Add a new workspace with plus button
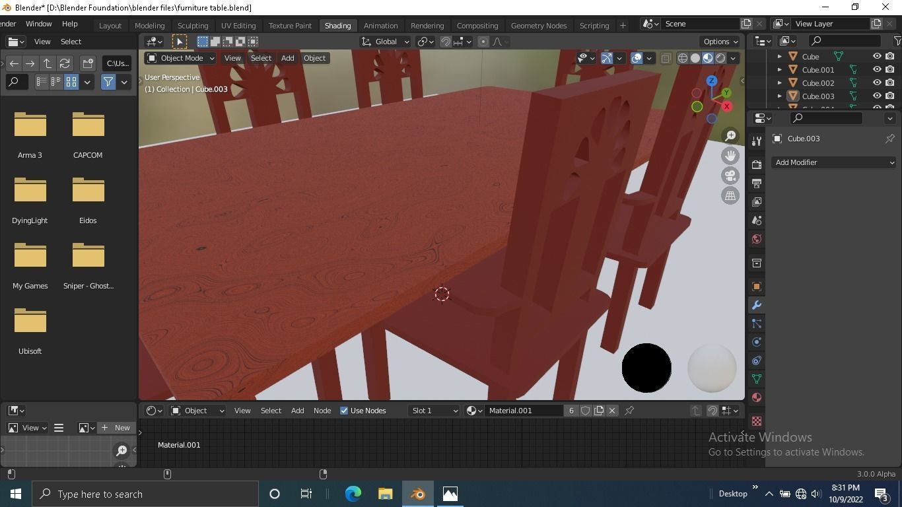 [622, 25]
